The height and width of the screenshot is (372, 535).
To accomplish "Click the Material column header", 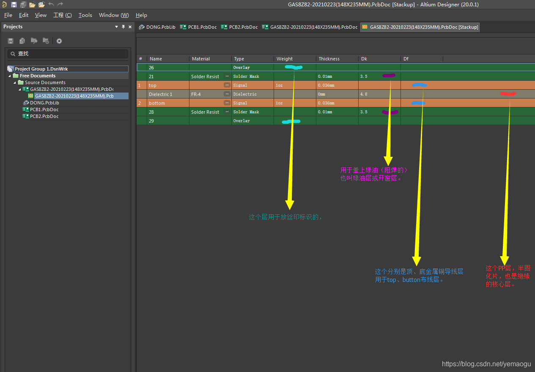I will [x=210, y=59].
